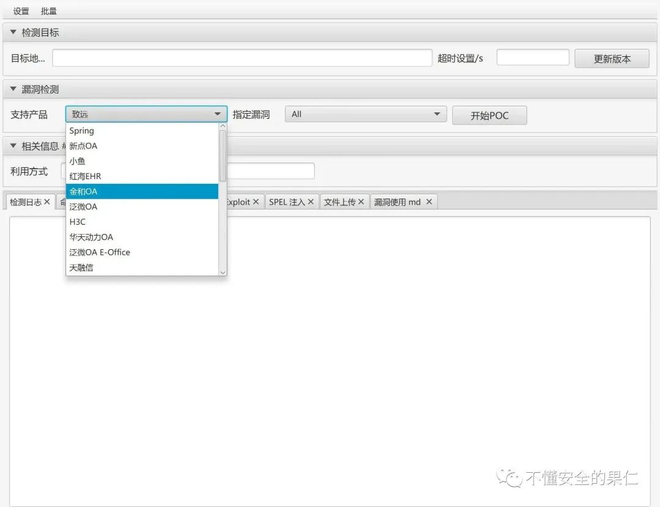The width and height of the screenshot is (660, 507).
Task: Close the 漏洞使用 md tab
Action: [x=429, y=202]
